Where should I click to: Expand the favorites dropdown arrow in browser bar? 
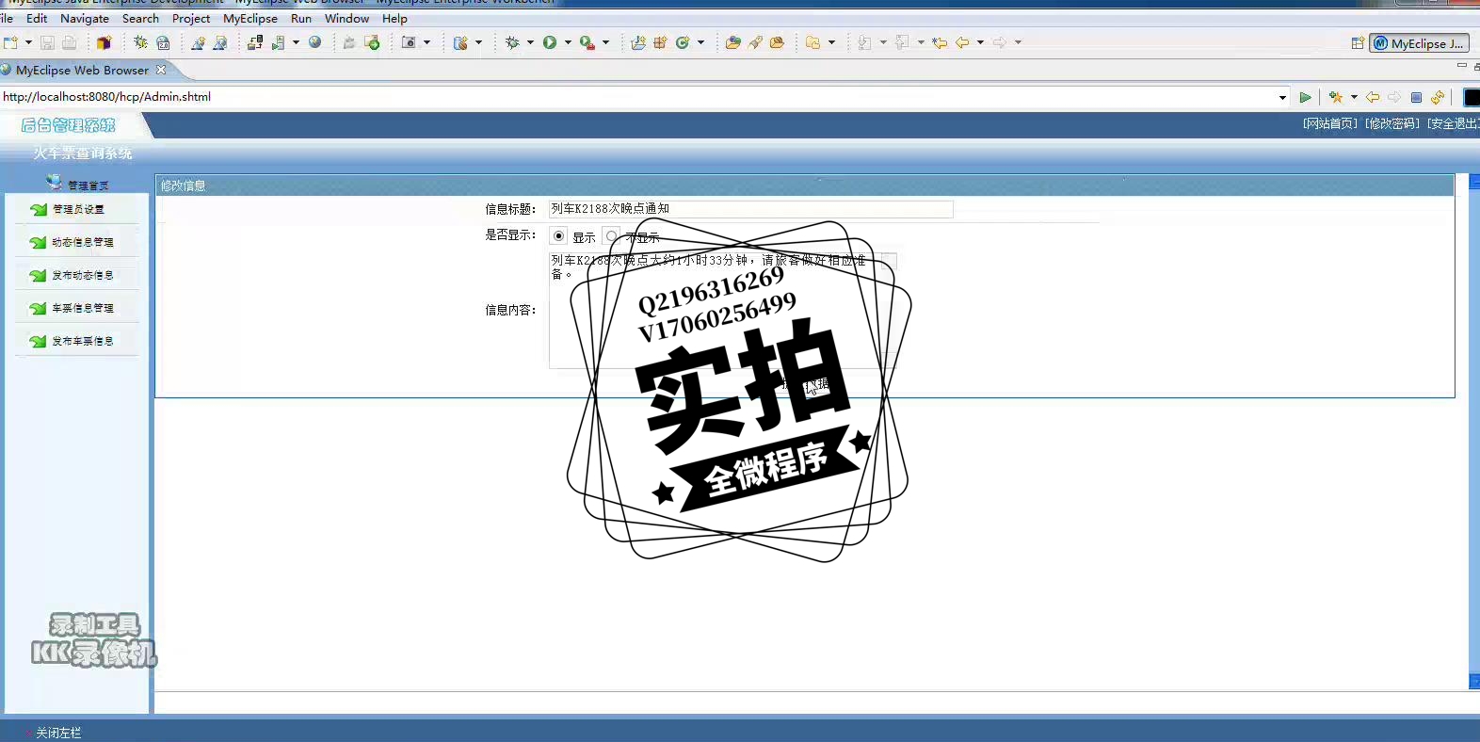pyautogui.click(x=1354, y=97)
